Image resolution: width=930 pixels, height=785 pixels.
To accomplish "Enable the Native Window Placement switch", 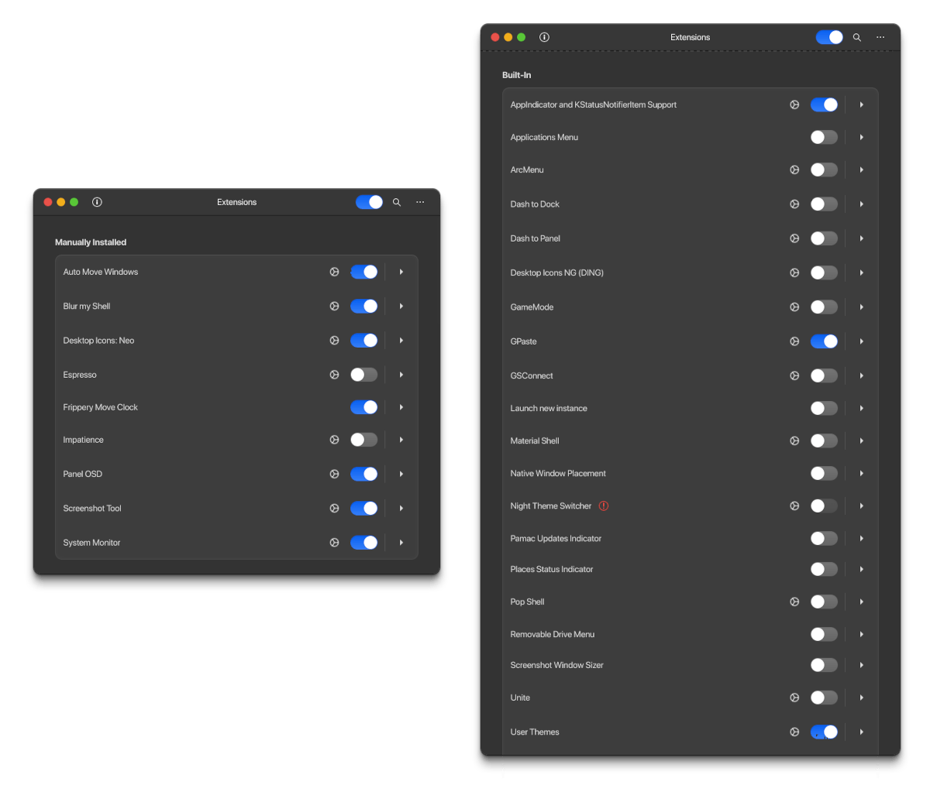I will pos(824,473).
